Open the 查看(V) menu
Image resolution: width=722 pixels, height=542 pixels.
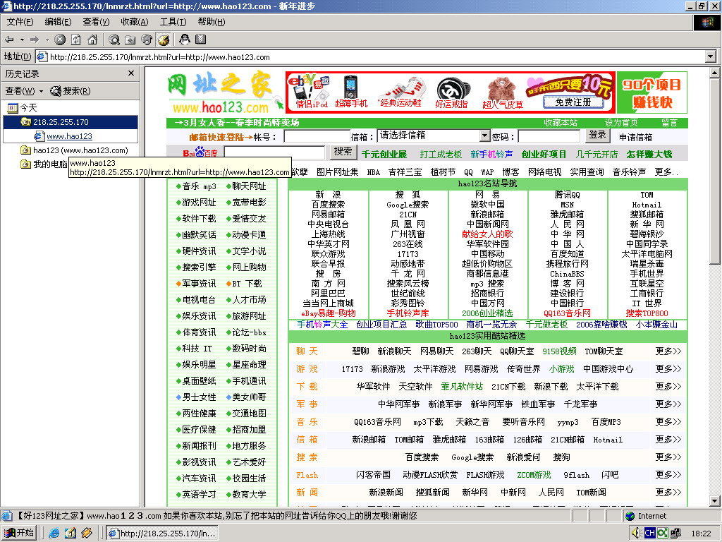pos(96,22)
